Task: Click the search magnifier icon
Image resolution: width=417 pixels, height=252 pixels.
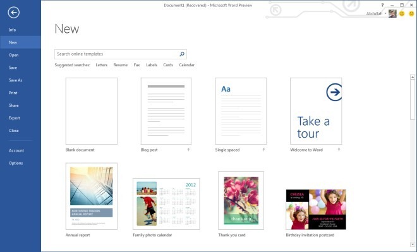Action: pyautogui.click(x=182, y=54)
